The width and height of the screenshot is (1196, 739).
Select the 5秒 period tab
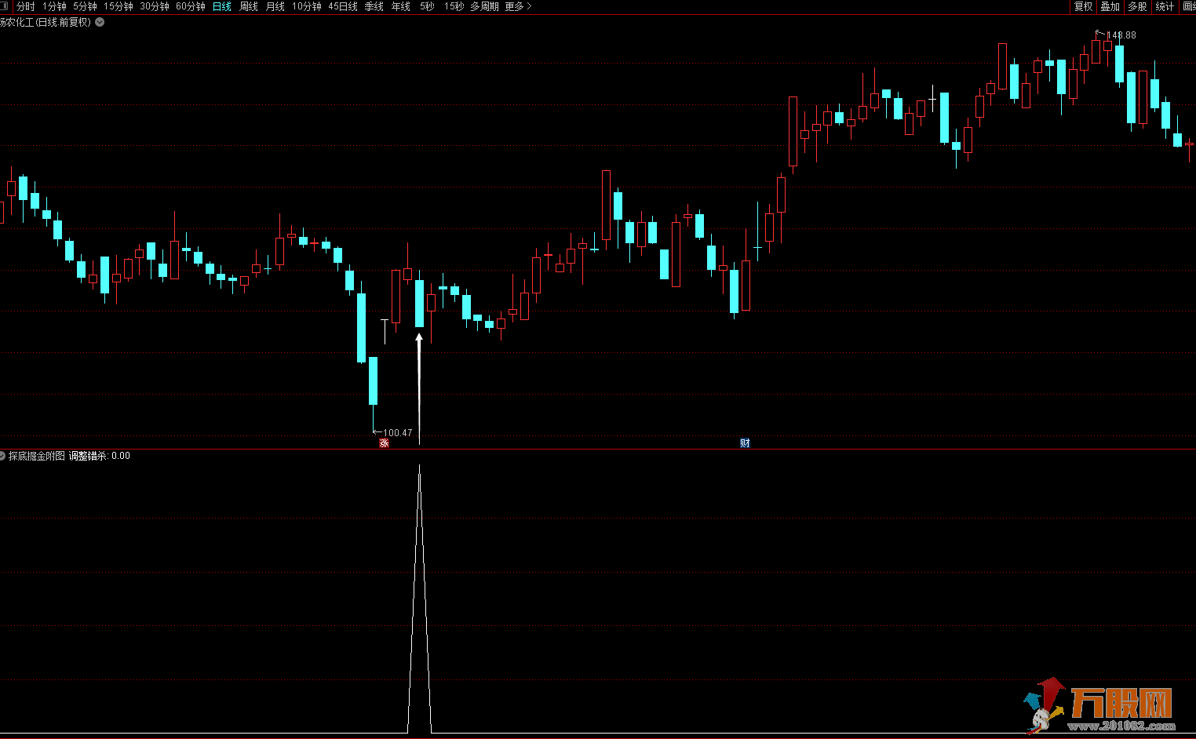tap(427, 6)
